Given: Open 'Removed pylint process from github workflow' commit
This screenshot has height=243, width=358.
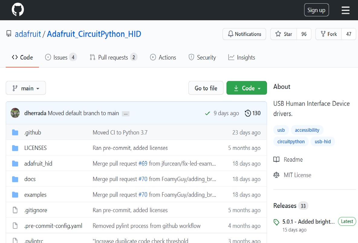Looking at the screenshot, I should 147,226.
